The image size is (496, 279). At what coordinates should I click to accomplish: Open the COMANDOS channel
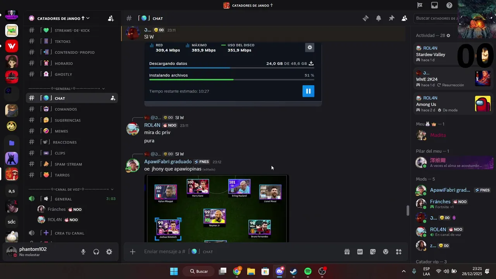point(72,109)
